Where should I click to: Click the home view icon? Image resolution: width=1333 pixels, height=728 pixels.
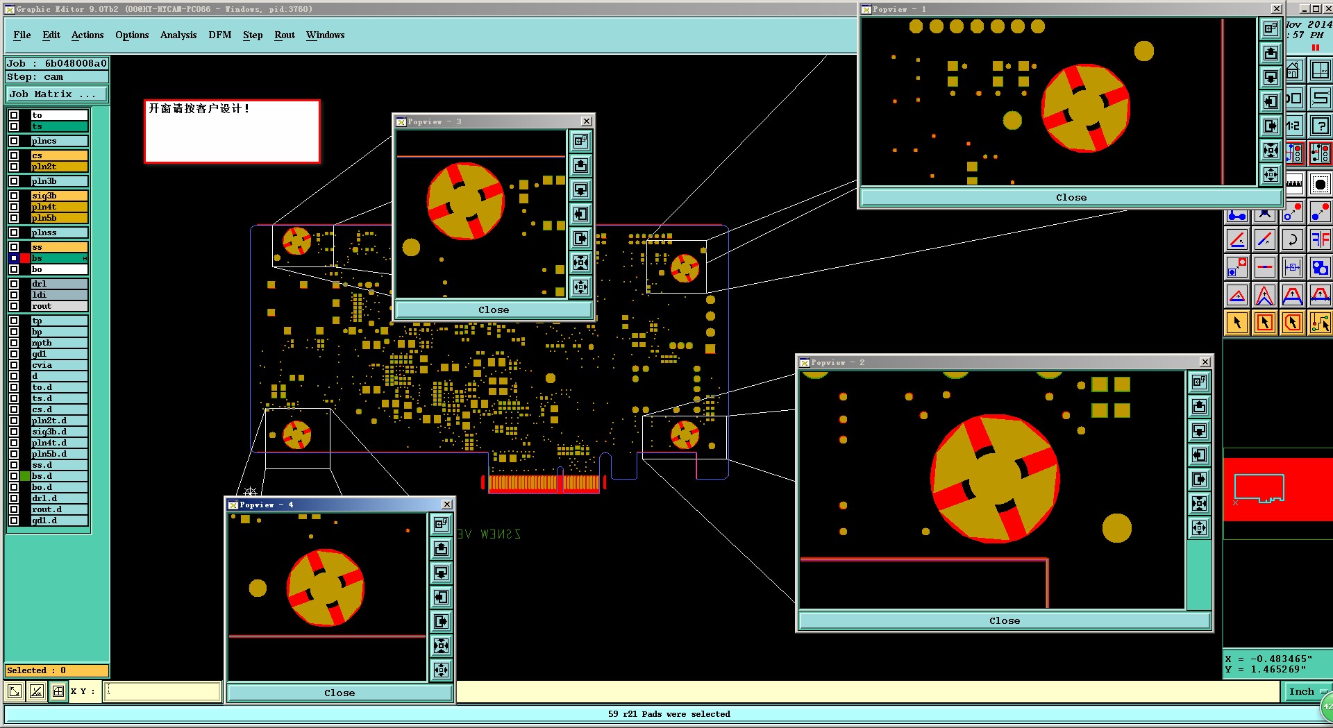pyautogui.click(x=1293, y=71)
